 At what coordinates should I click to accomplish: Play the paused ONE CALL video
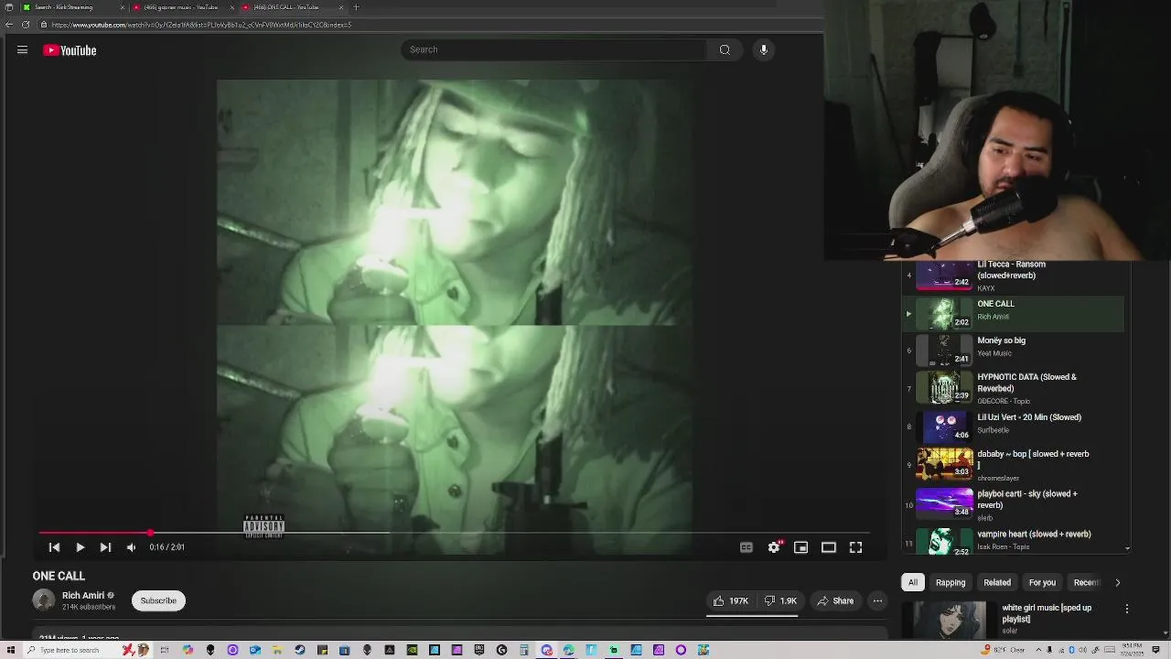tap(80, 547)
